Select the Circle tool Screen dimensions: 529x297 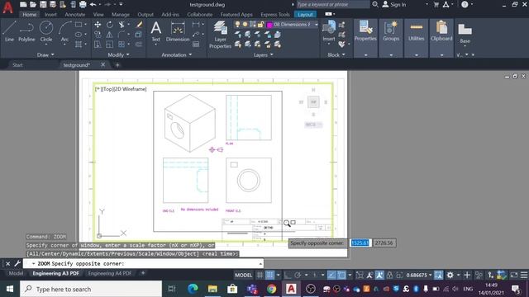[x=46, y=31]
